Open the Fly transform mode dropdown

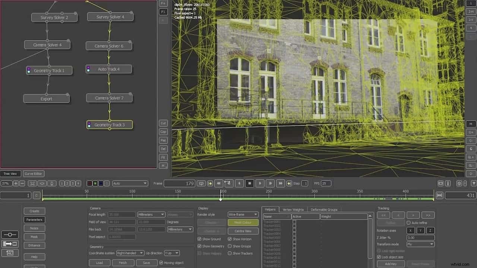tap(420, 244)
